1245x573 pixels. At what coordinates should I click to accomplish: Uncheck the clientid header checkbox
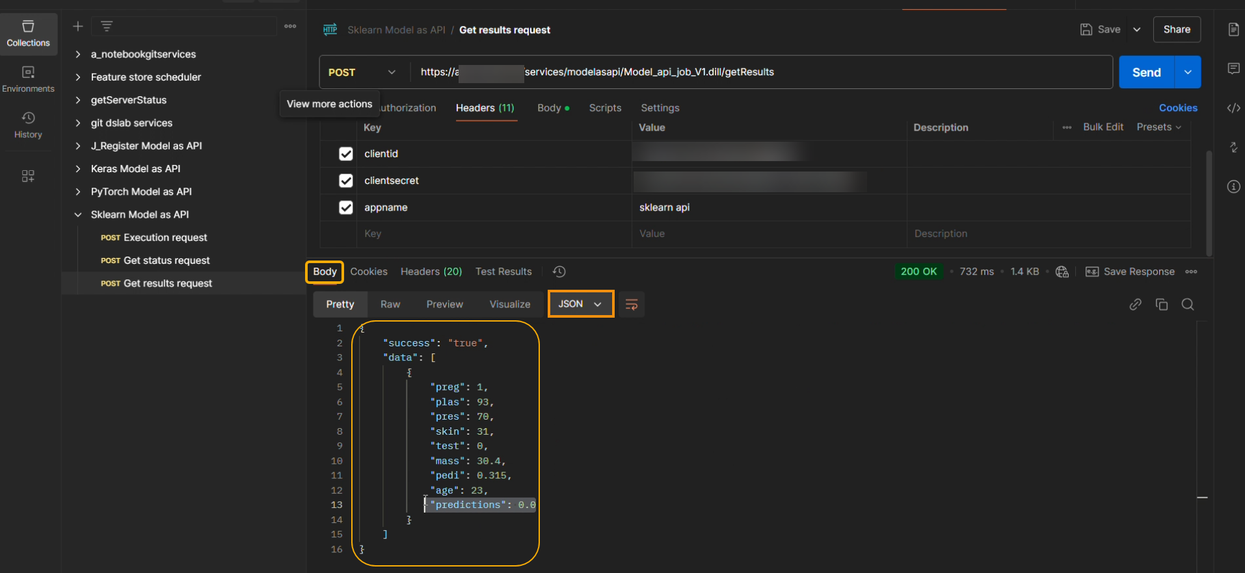(346, 154)
